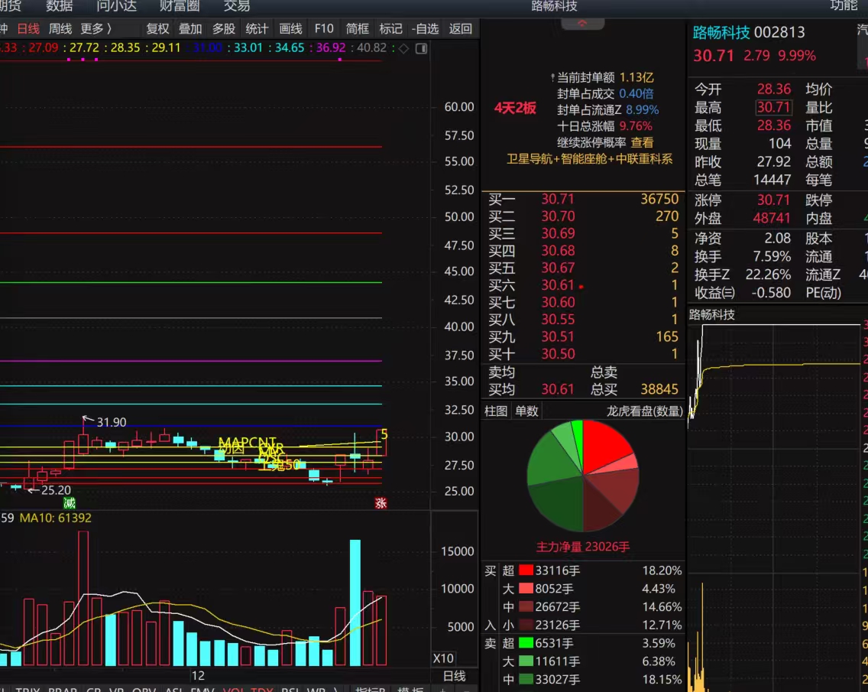Viewport: 868px width, 692px height.
Task: Click the diamond icon after the 40.82 value
Action: click(404, 48)
